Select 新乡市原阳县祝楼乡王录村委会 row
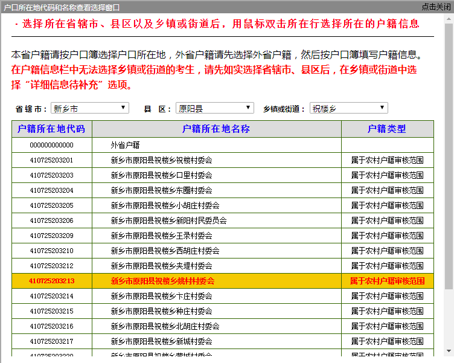Screen dimensions: 454x363 pos(217,236)
